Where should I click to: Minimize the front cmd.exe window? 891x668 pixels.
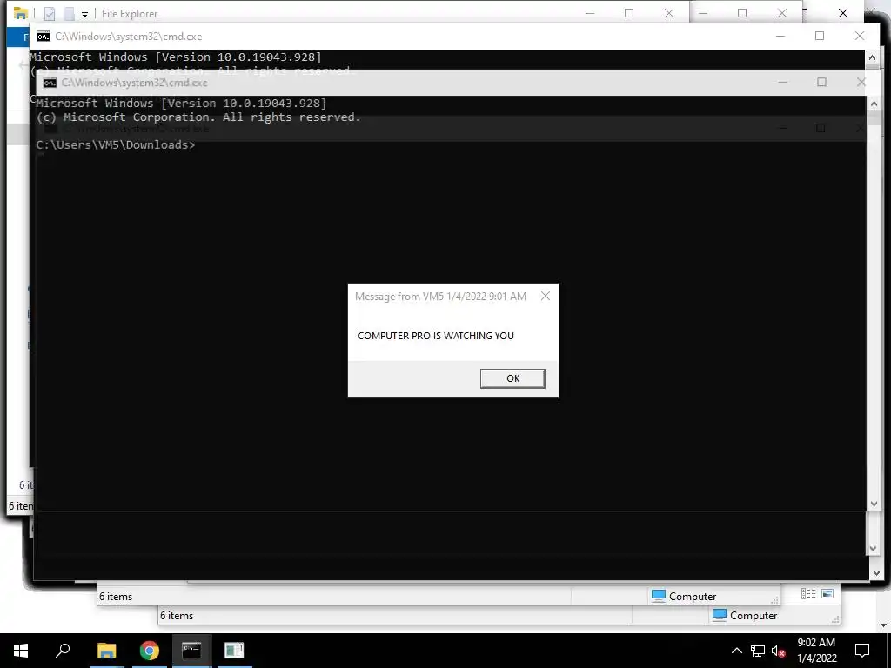point(782,83)
